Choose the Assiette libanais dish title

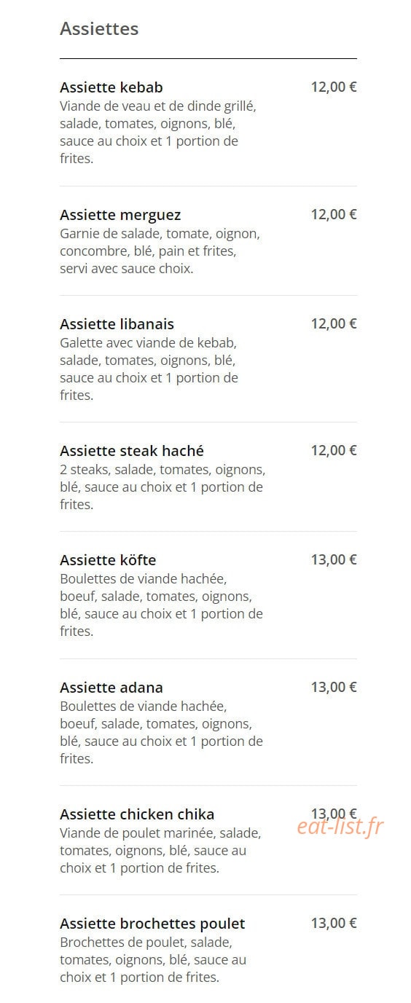117,324
